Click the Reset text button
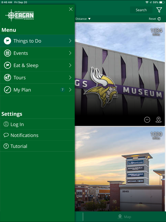This screenshot has height=222, width=166. click(x=152, y=19)
